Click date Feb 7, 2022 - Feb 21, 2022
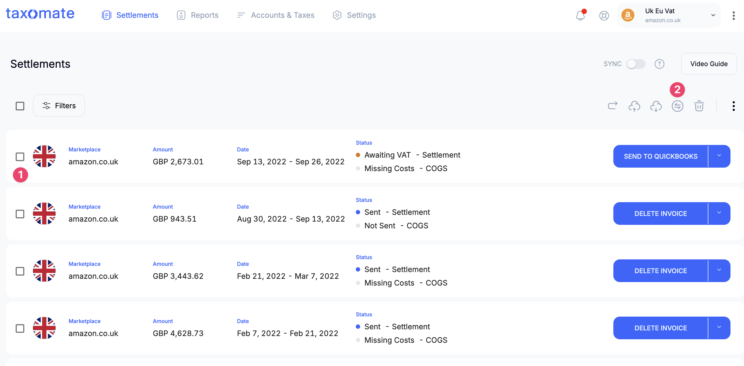 point(288,333)
